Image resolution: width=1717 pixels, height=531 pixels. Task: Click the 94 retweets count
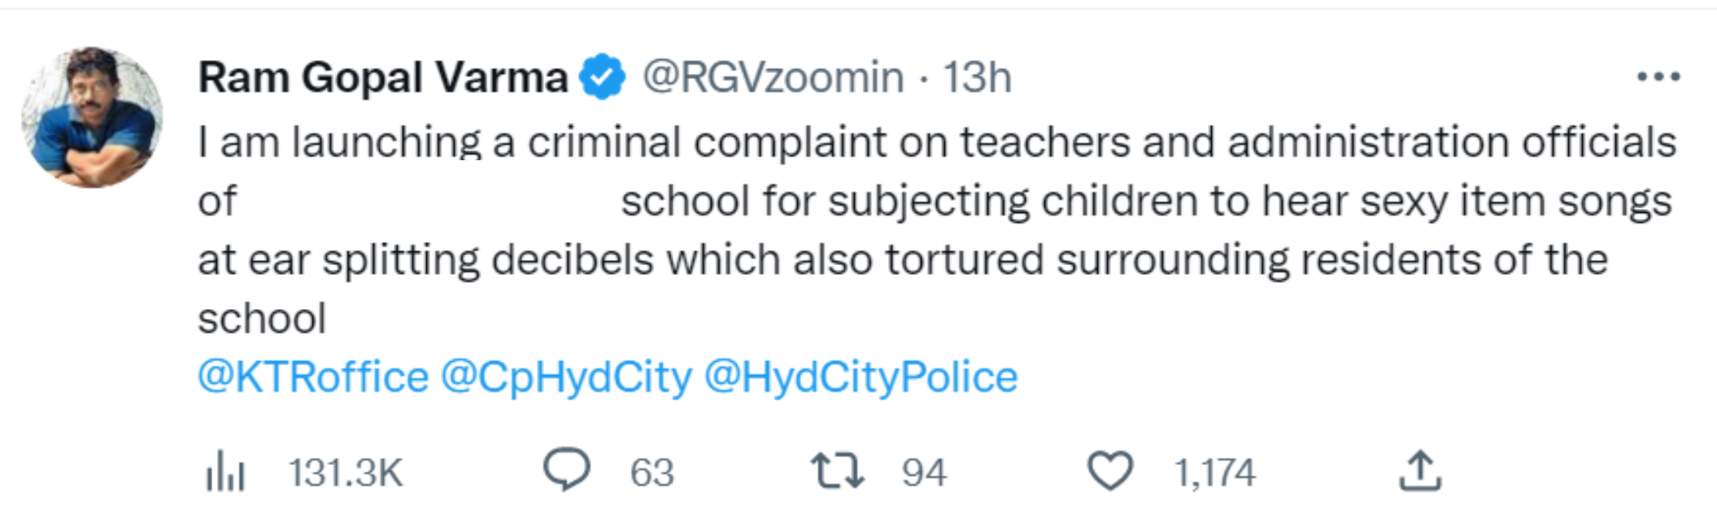924,472
